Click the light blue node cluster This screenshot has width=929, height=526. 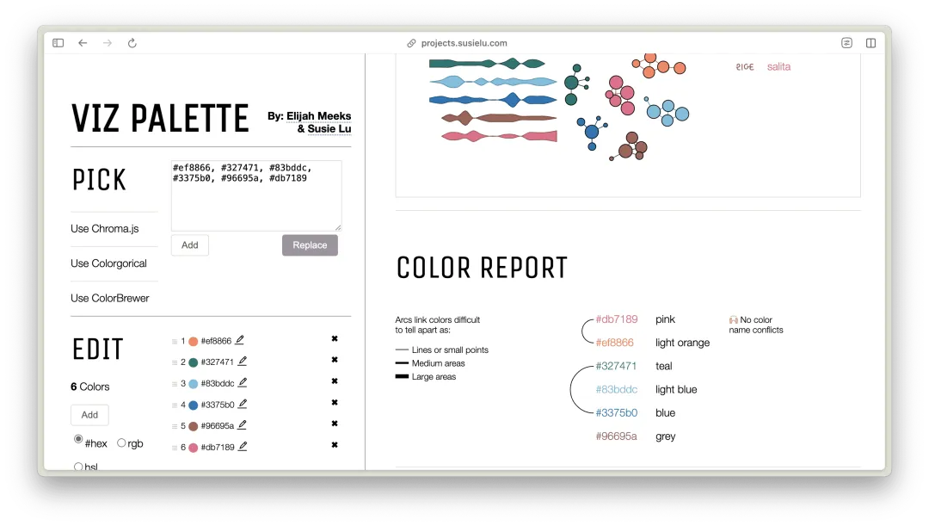tap(668, 112)
